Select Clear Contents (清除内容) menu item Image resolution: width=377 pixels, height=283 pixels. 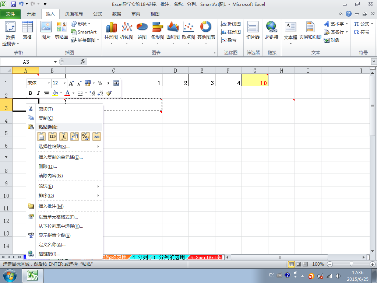64,176
